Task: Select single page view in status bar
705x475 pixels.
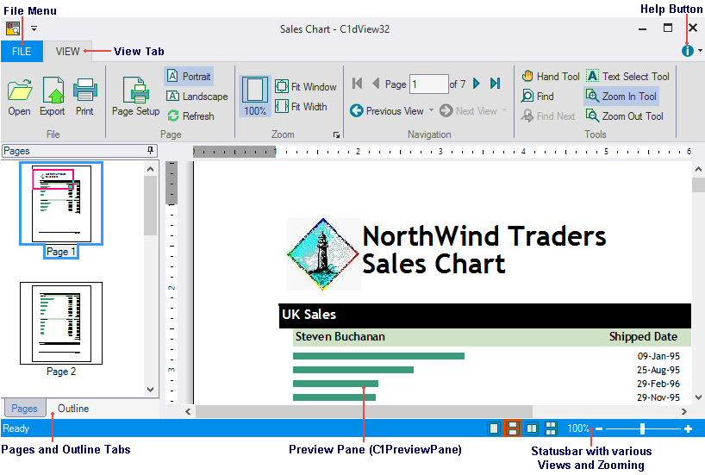Action: 493,428
